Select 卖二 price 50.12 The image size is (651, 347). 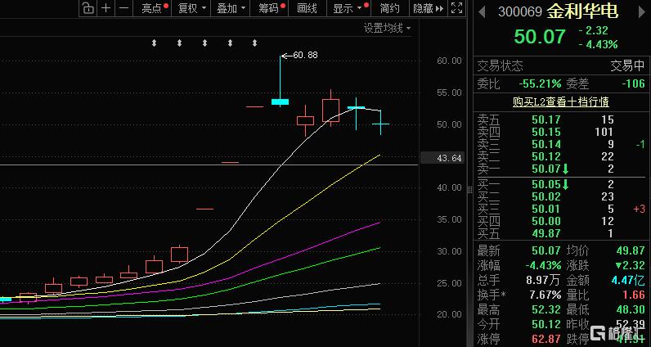click(546, 156)
